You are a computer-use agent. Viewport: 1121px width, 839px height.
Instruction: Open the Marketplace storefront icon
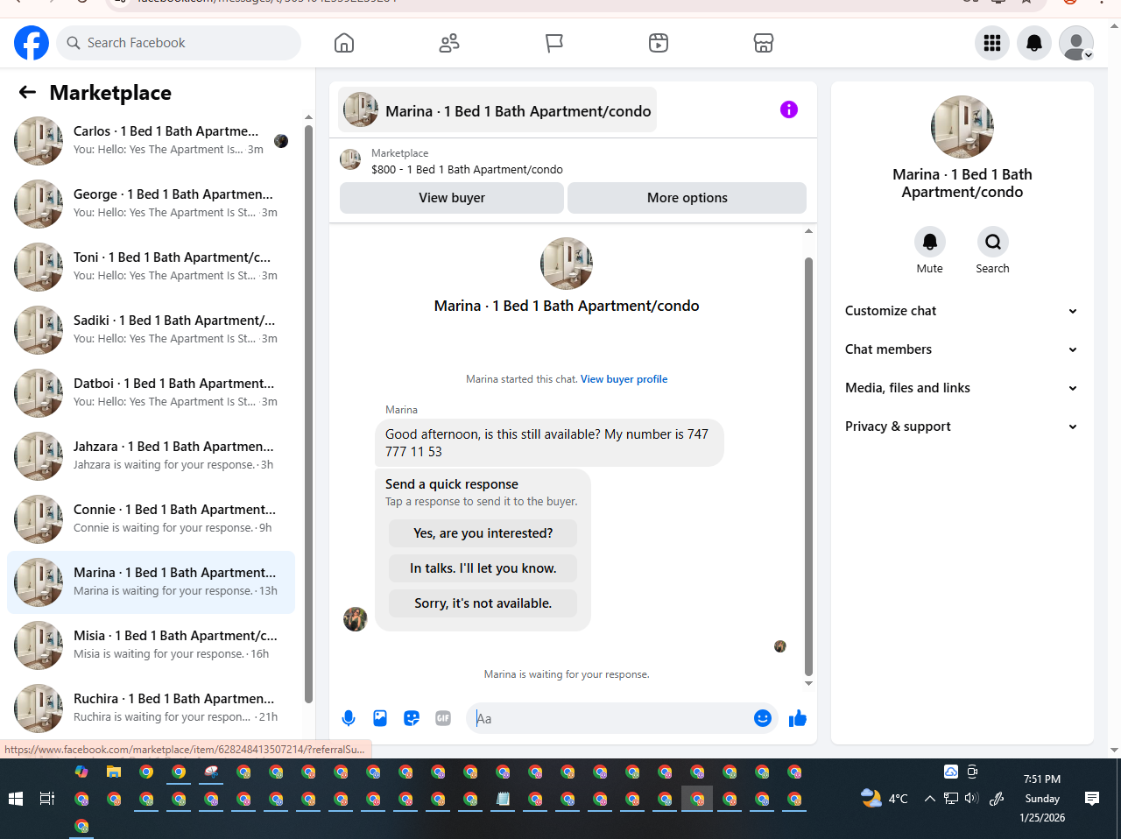click(764, 43)
